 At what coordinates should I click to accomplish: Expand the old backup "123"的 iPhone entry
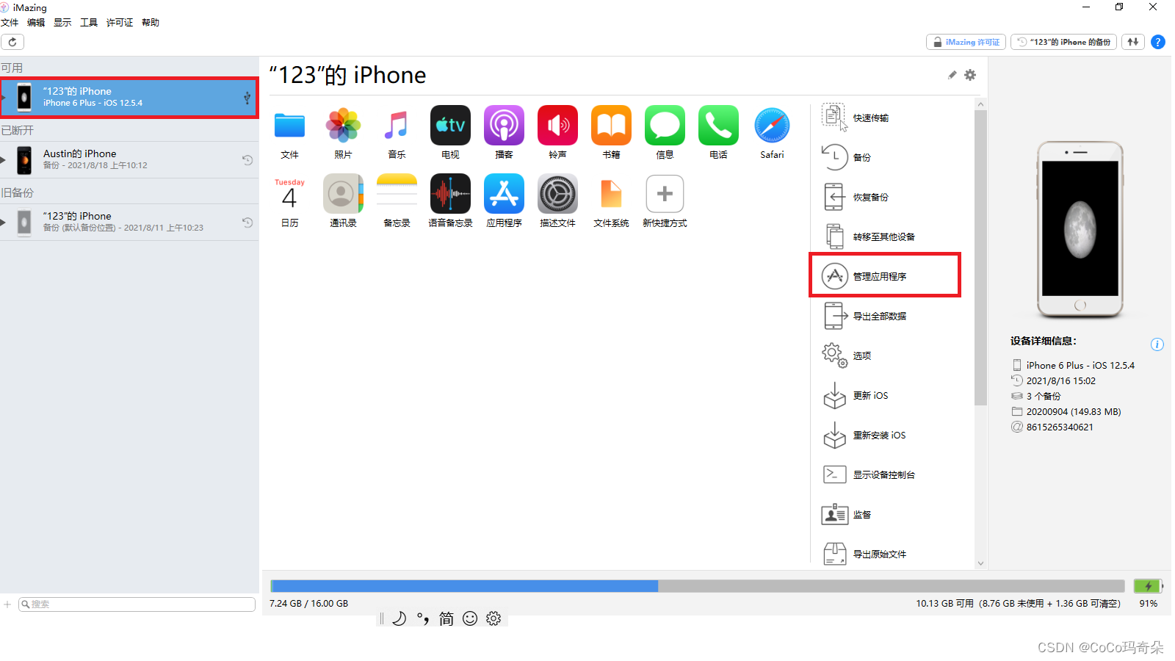tap(3, 222)
